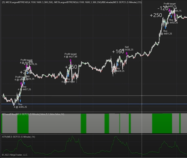Select the 'Profit target 4493,75' label
Screen dimensions: 187x158
[169, 5]
